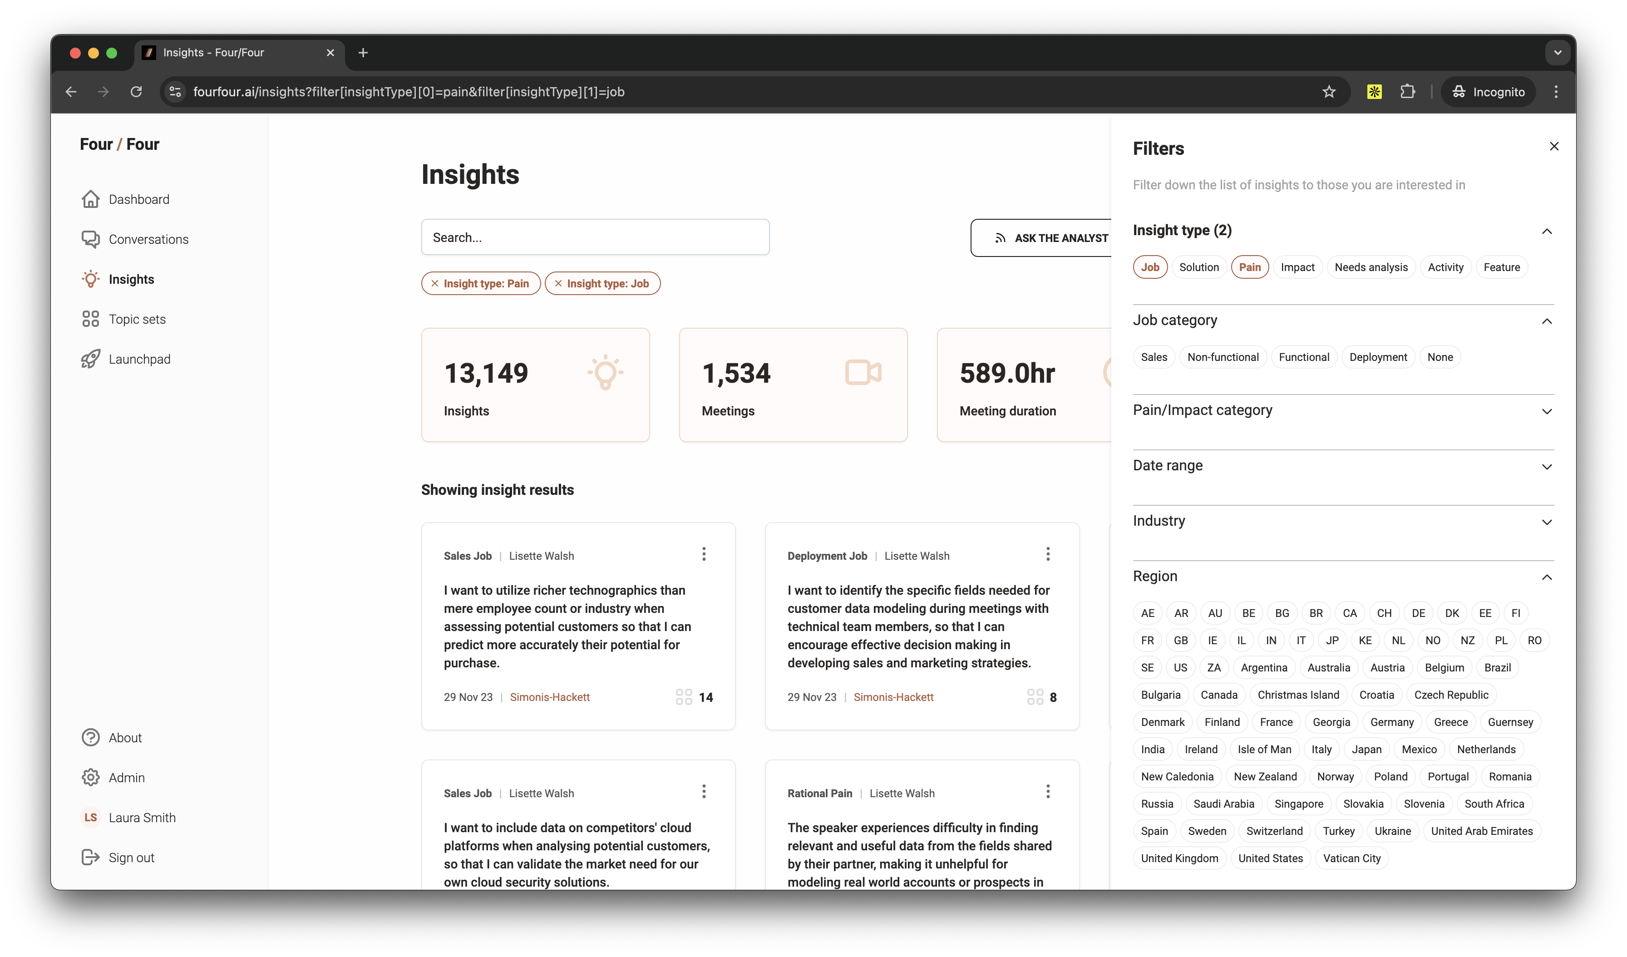Go to Insights in the sidebar

click(x=131, y=280)
